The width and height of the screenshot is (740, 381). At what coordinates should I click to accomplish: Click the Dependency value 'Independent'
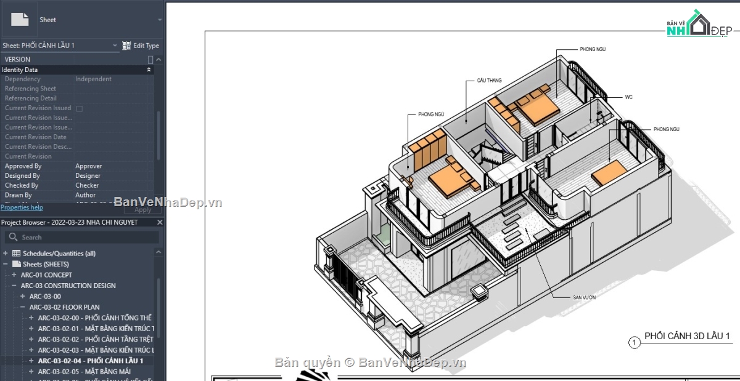[93, 79]
